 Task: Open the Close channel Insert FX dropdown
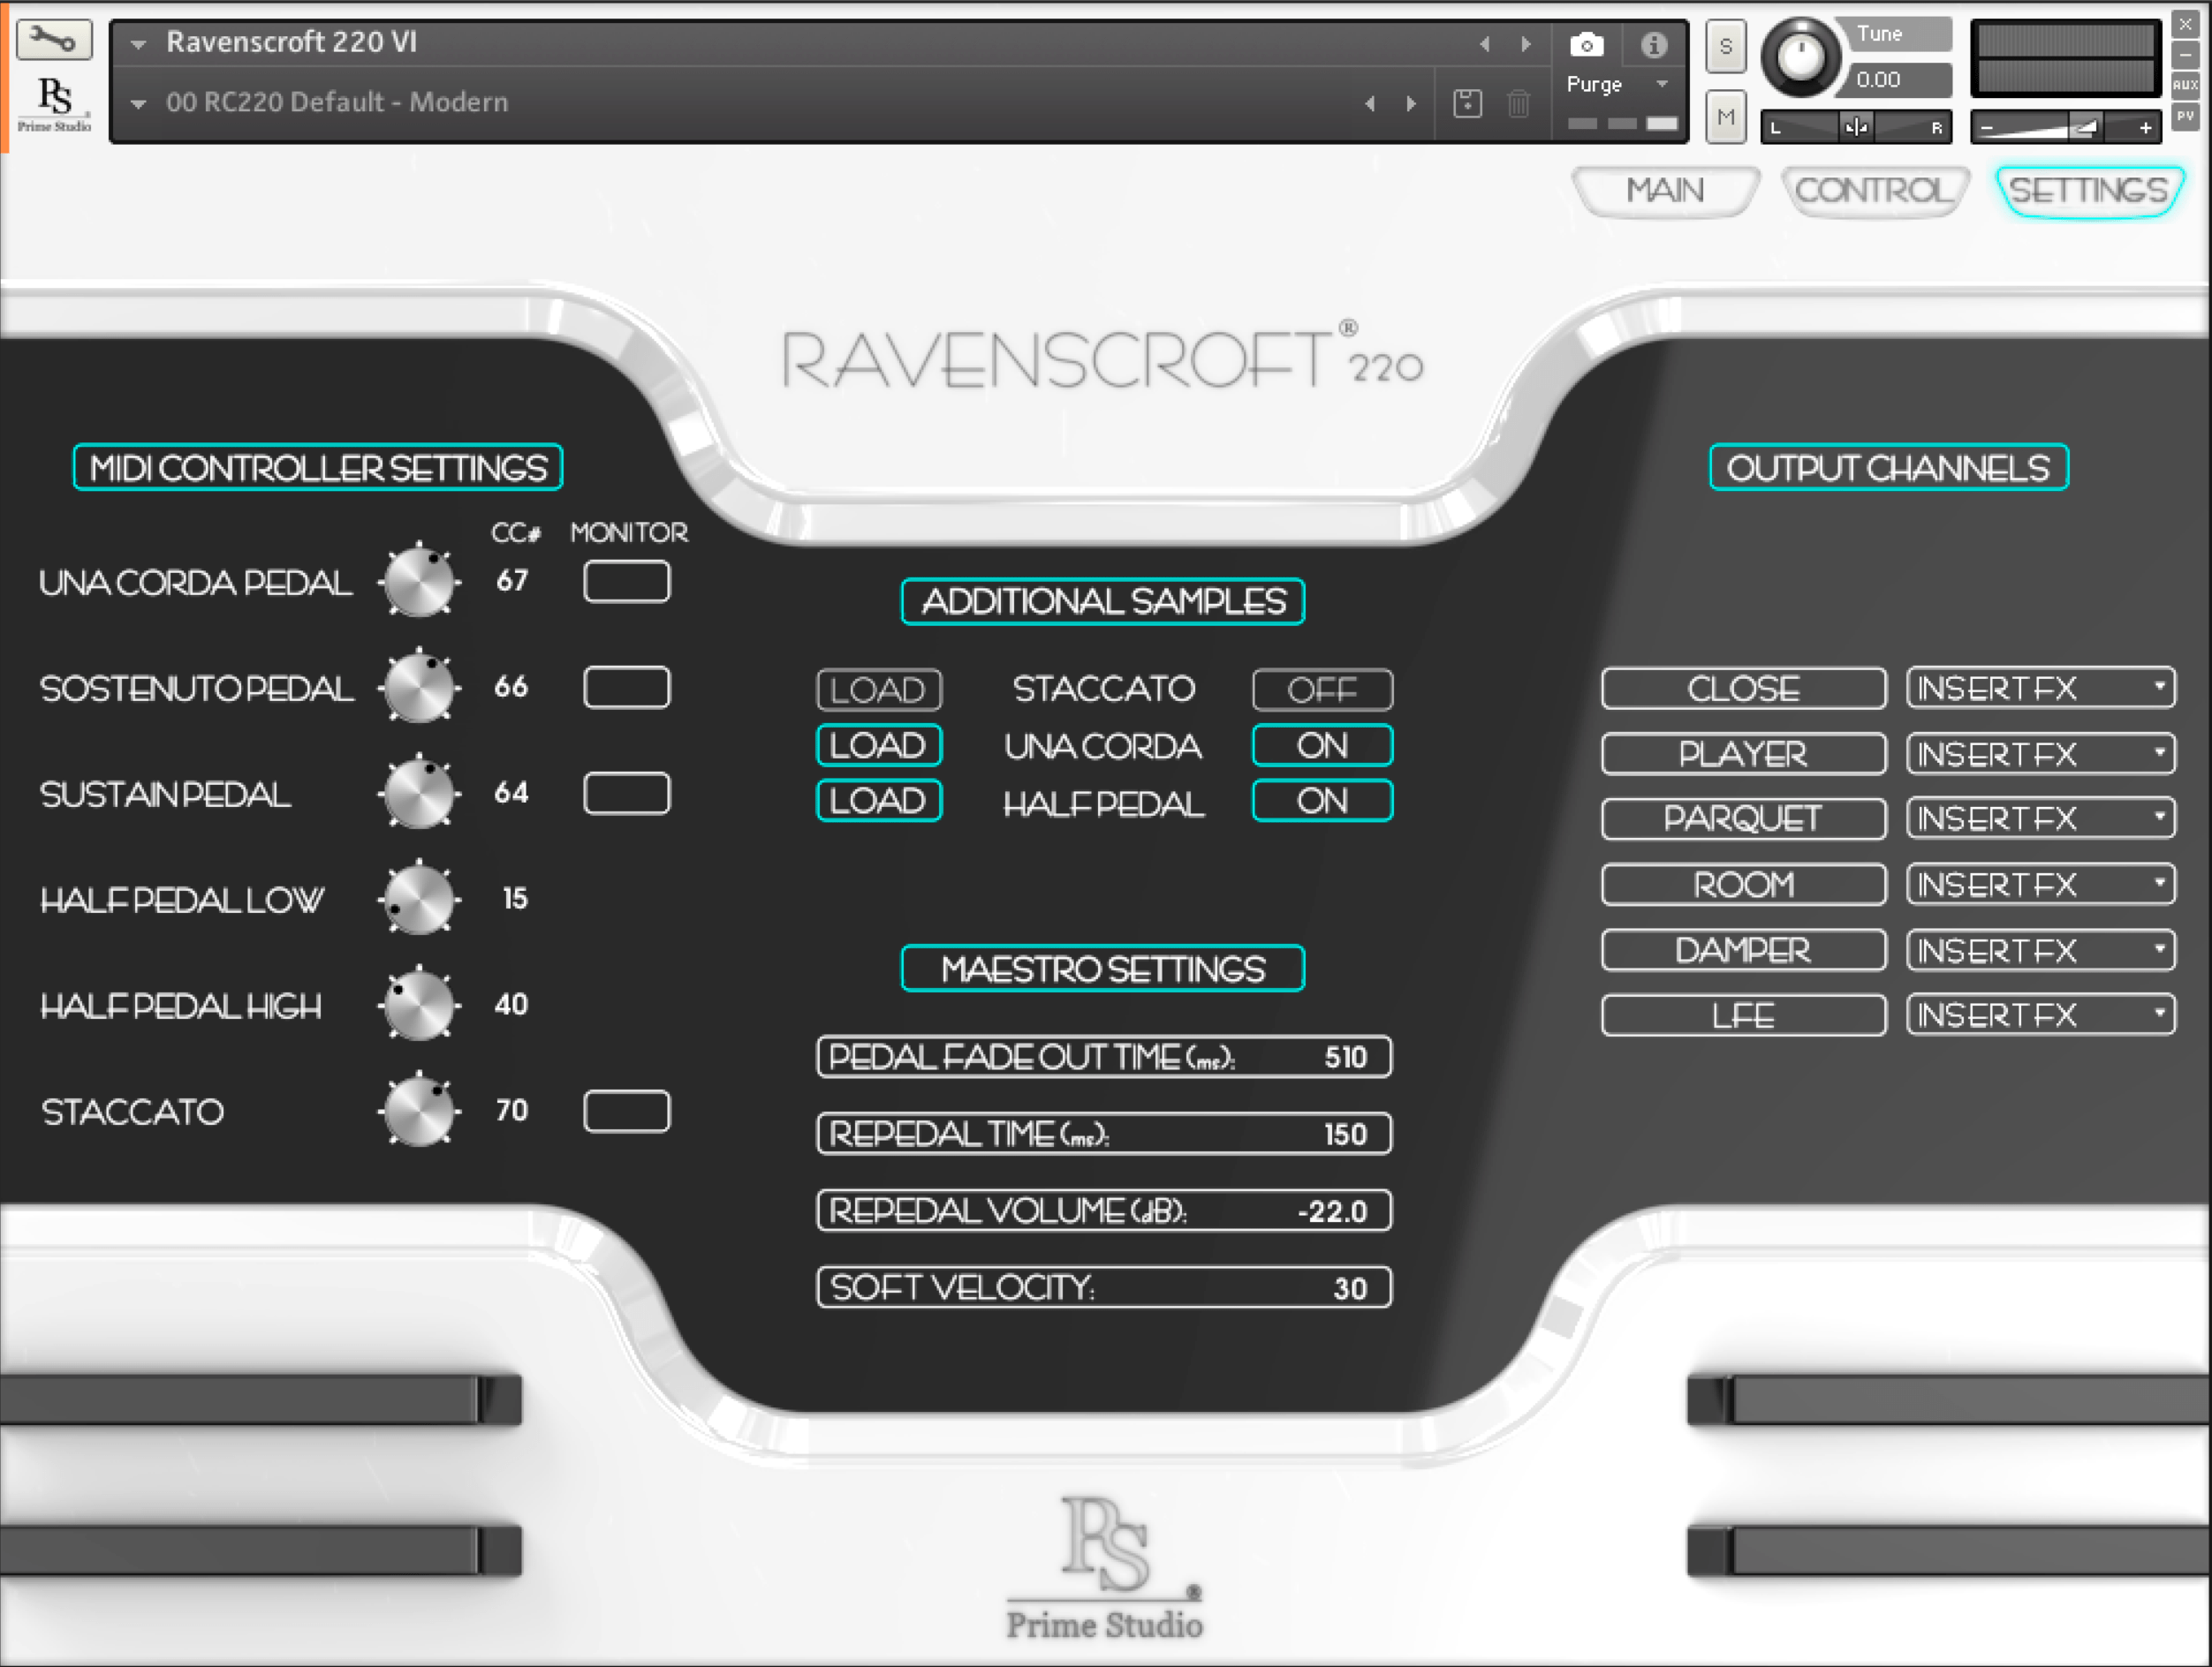[2040, 689]
